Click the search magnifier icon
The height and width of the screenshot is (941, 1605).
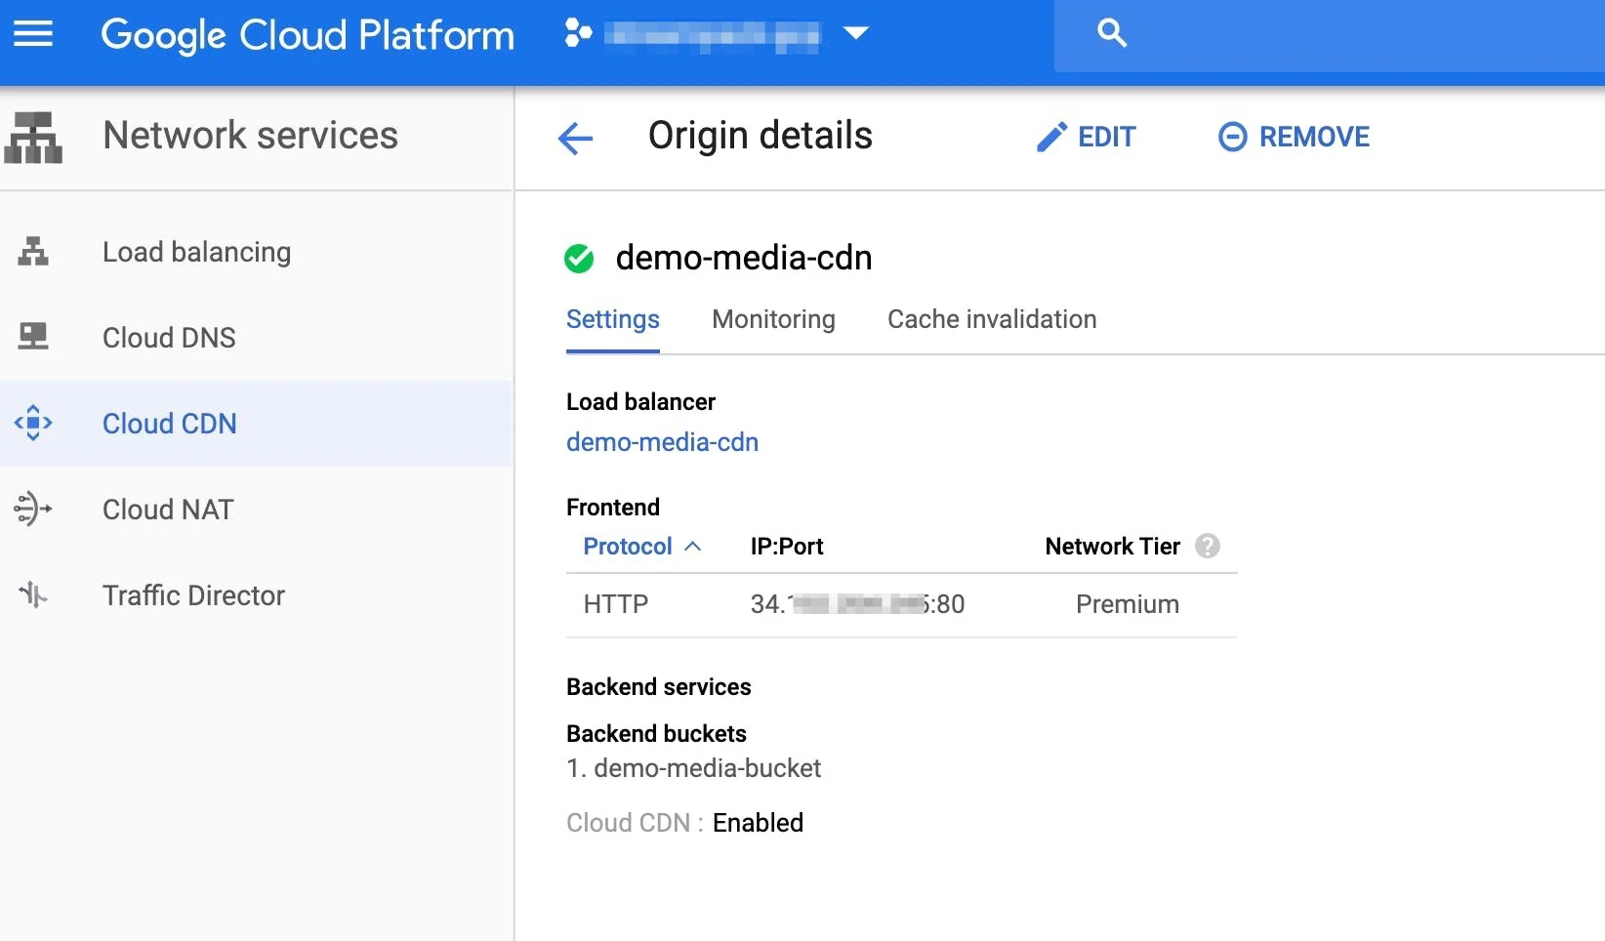pos(1112,33)
